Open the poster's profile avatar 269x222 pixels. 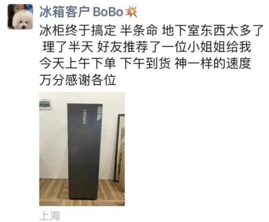[20, 17]
